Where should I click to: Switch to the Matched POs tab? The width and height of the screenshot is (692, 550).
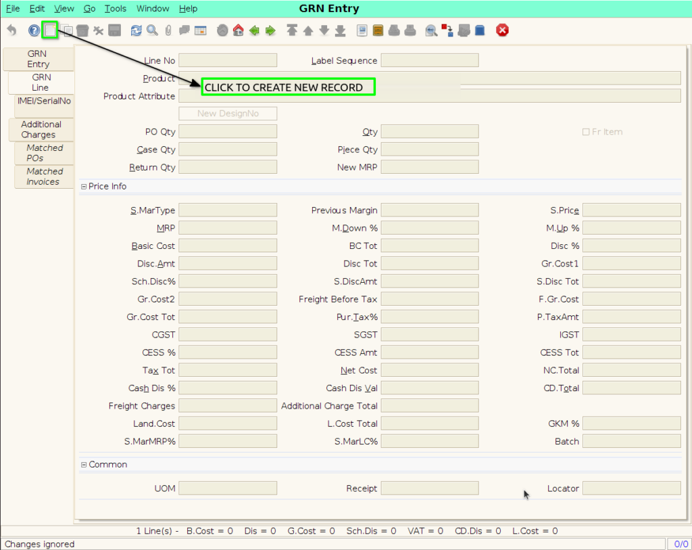[x=44, y=153]
